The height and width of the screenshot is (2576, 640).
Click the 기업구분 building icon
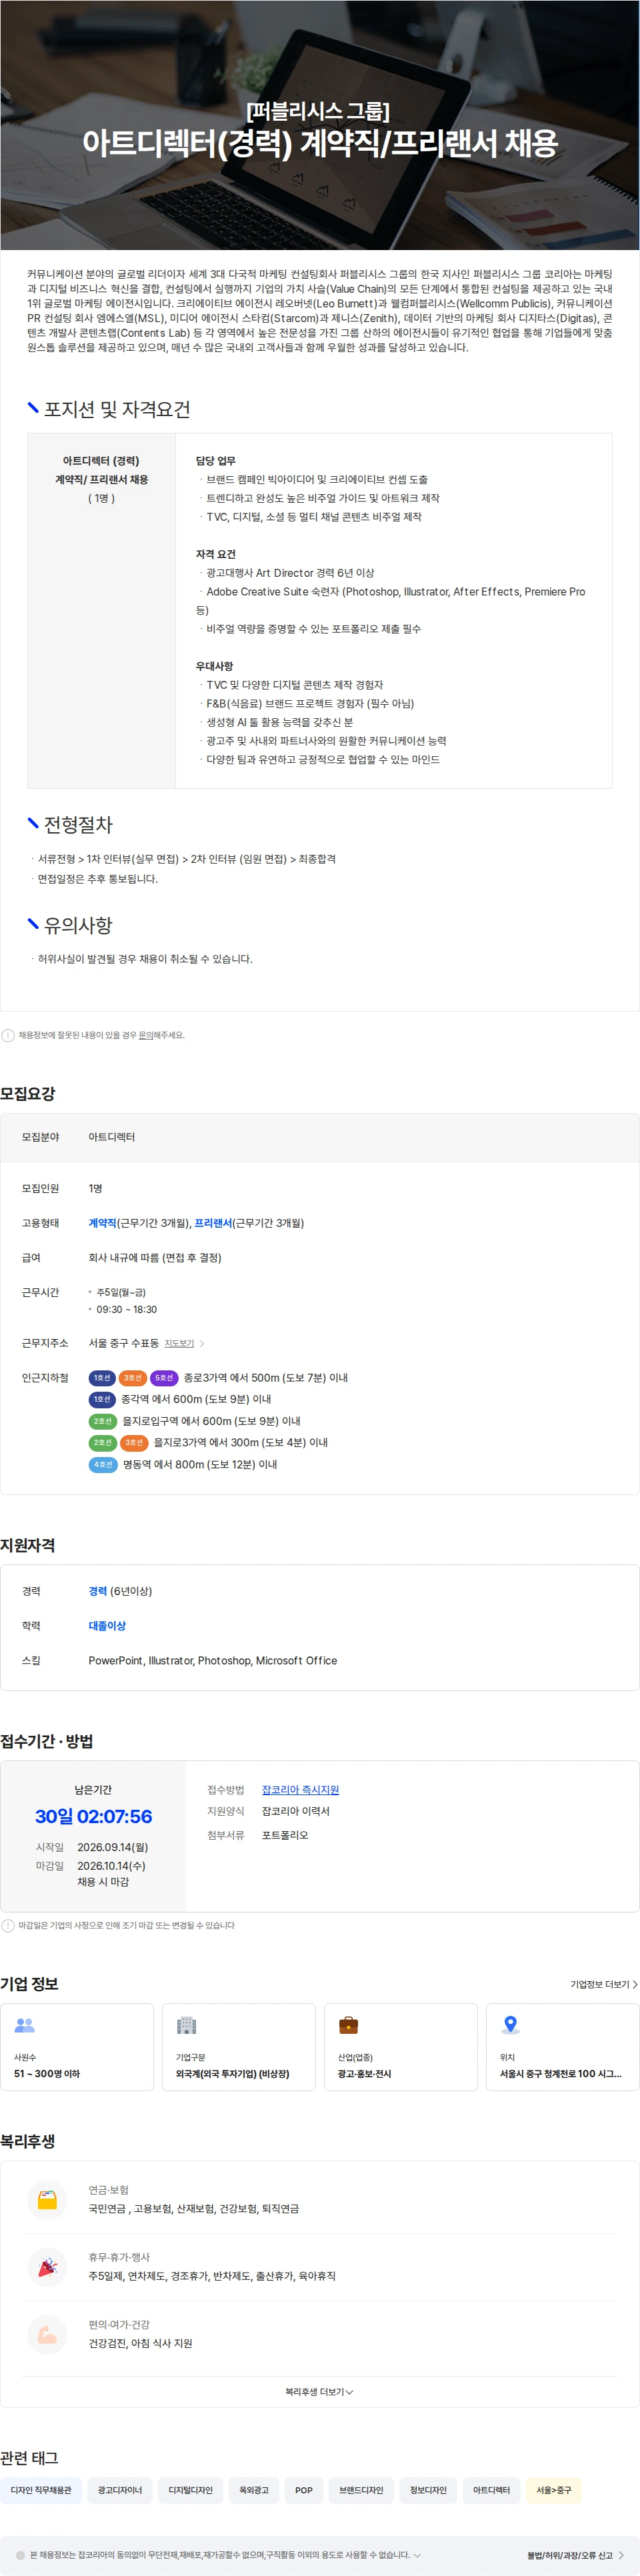pos(187,2025)
